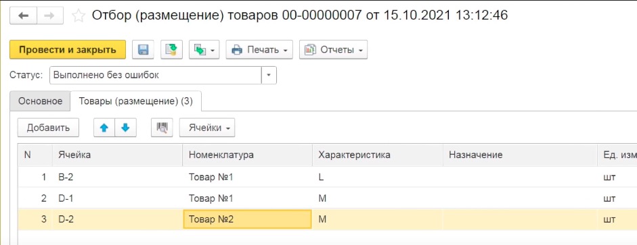Click the Ячейка column header
This screenshot has width=637, height=245.
(117, 155)
